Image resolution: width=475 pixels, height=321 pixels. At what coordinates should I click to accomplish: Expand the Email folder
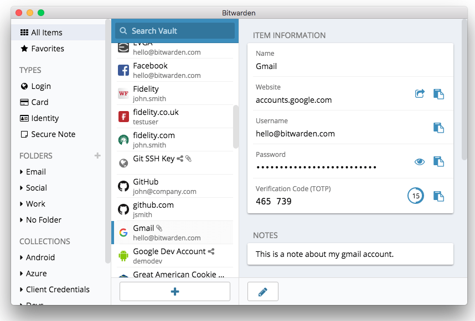35,172
